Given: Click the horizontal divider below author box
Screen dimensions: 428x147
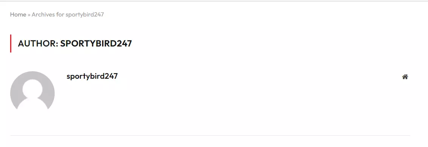Looking at the screenshot, I should point(210,135).
